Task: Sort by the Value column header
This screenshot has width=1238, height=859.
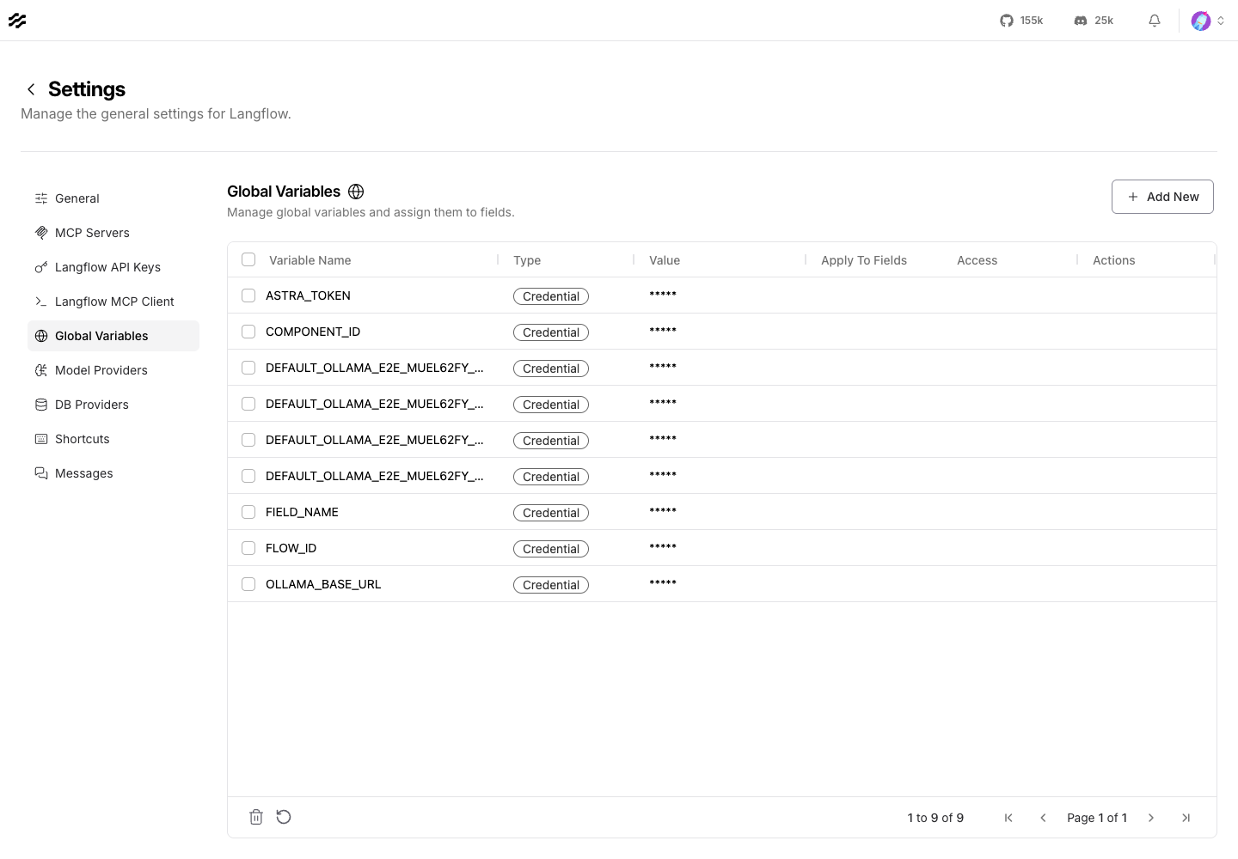Action: click(665, 260)
